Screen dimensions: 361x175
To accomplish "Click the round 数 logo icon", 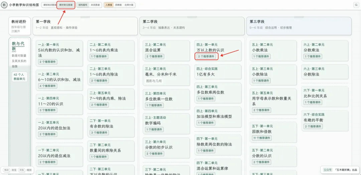I will (x=4, y=5).
